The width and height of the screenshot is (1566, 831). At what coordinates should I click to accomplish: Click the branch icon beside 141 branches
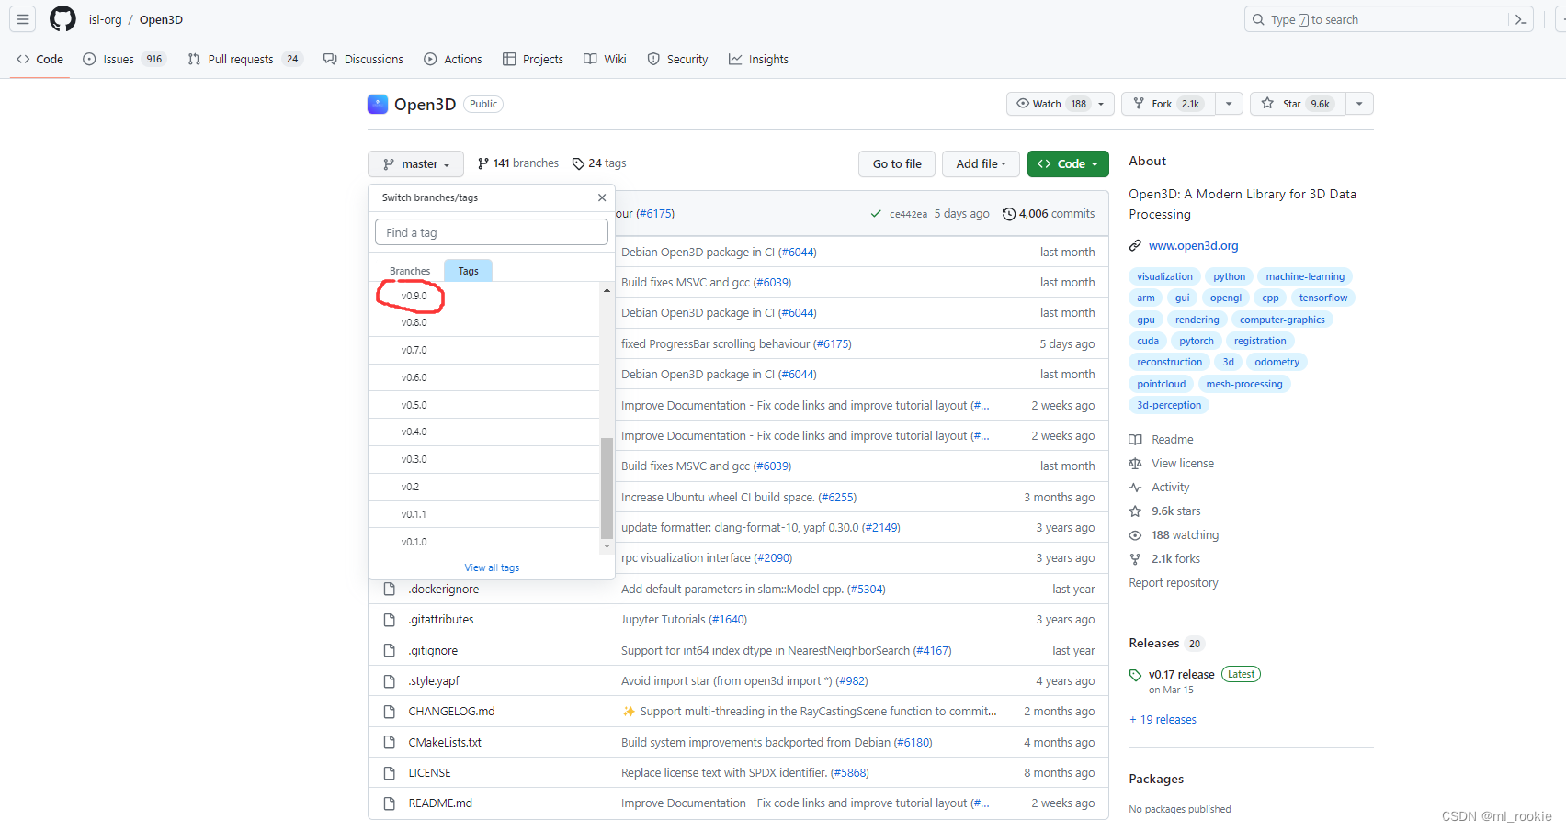tap(483, 163)
